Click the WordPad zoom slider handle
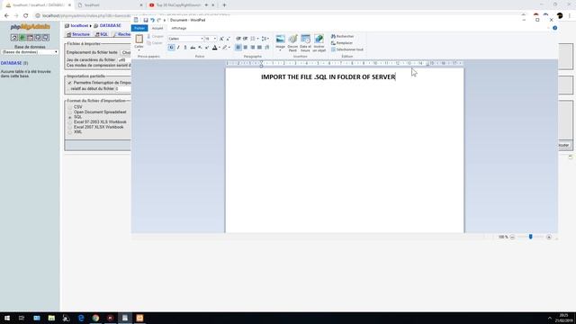The width and height of the screenshot is (576, 324). click(530, 237)
